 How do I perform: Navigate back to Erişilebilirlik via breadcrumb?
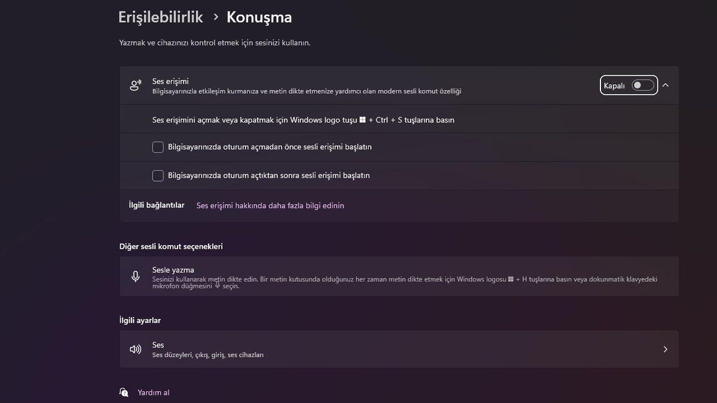(160, 17)
